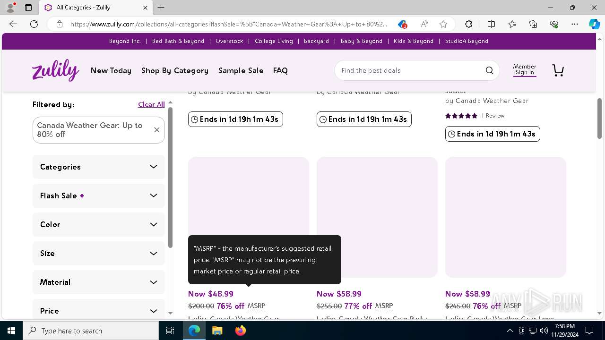This screenshot has height=340, width=605.
Task: Visit Bed Bath & Beyond link
Action: point(178,41)
